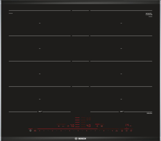161x141 pixels.
Task: Toggle the right flex zone link symbol
Action: [121, 111]
